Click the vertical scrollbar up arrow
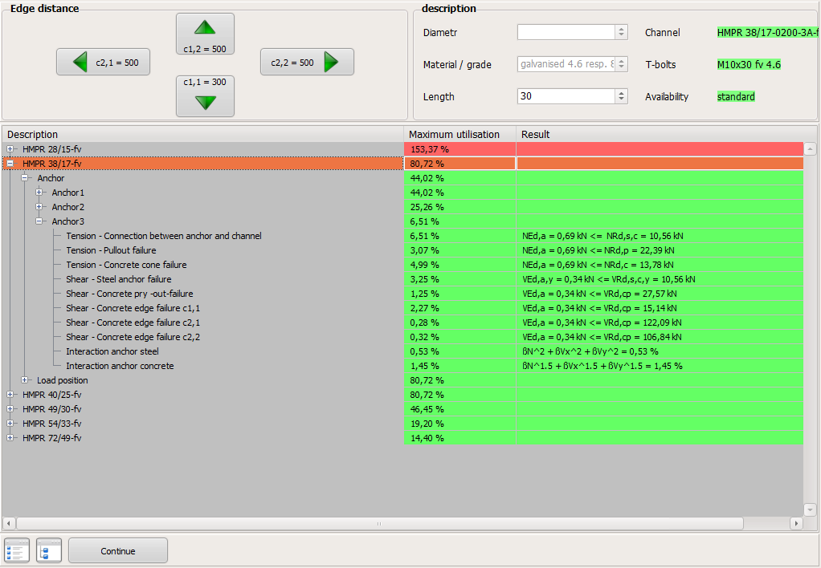Viewport: 821px width, 568px height. click(x=810, y=149)
